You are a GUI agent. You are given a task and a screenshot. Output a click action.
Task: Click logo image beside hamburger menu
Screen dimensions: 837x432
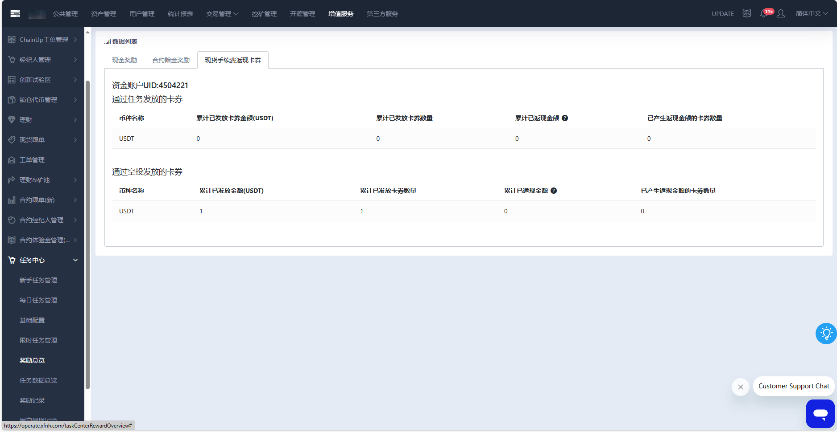(37, 14)
